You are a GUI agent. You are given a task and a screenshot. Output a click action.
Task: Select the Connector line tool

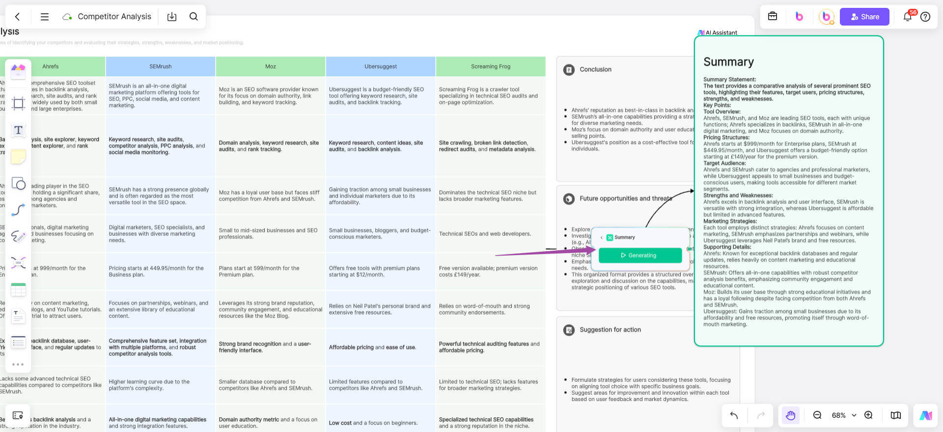[18, 210]
